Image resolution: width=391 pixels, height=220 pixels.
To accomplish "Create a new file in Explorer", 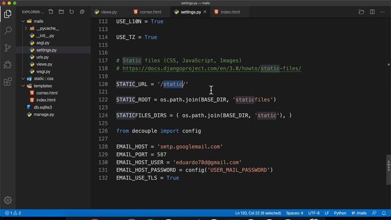I will (x=51, y=12).
